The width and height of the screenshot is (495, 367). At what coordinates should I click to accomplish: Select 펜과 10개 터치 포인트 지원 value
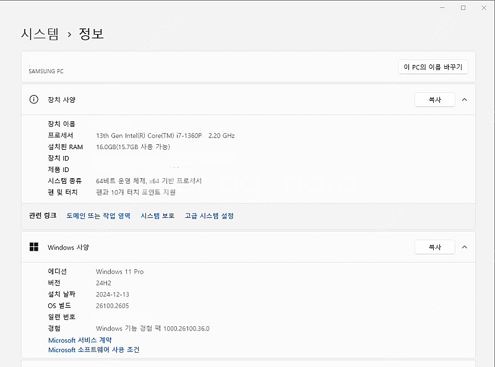tap(136, 192)
